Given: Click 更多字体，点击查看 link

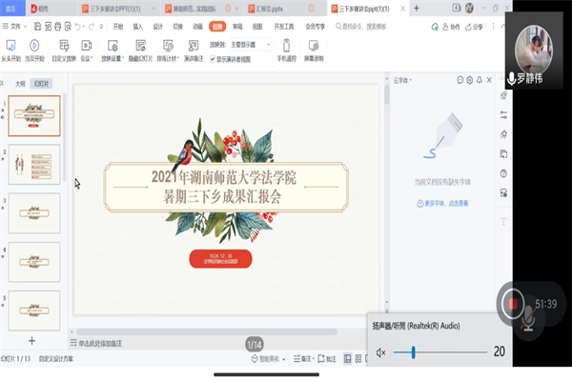Looking at the screenshot, I should click(442, 204).
